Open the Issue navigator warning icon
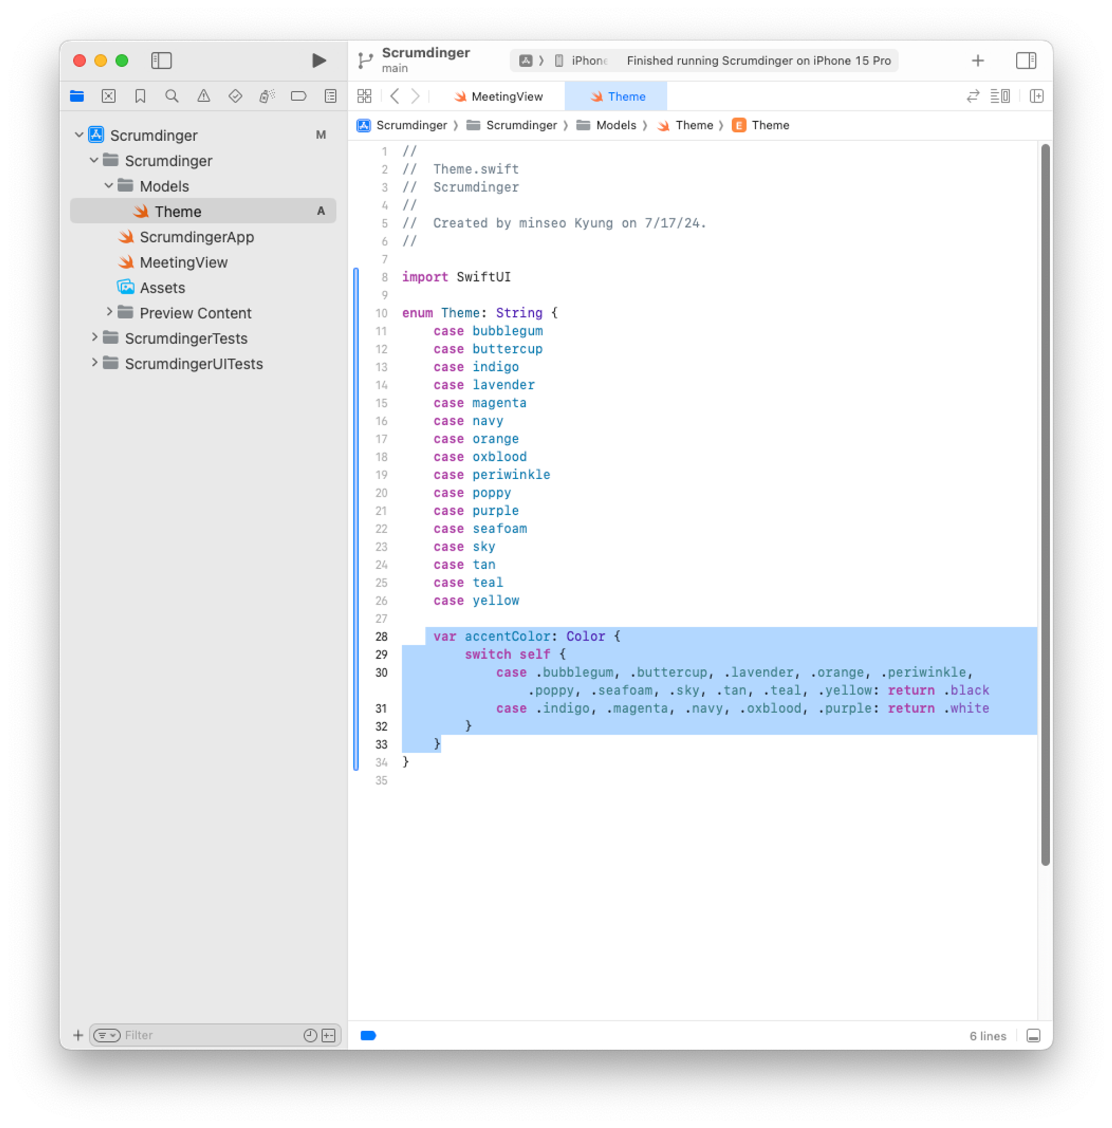The height and width of the screenshot is (1128, 1112). click(x=203, y=96)
